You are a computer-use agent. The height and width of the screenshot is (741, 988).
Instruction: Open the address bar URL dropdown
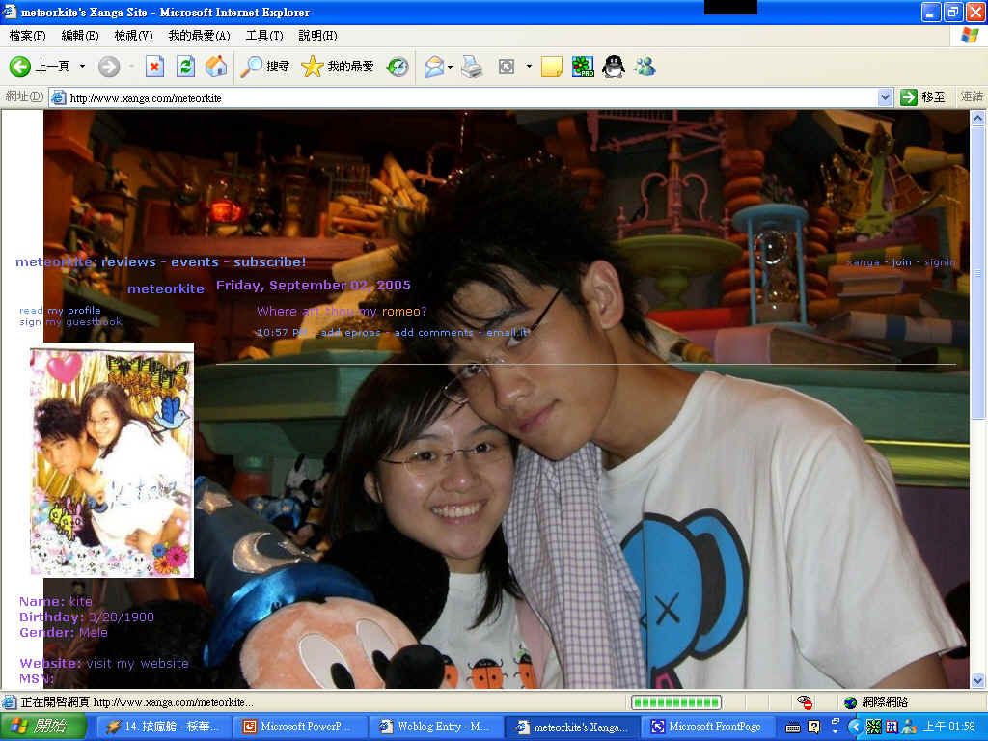tap(885, 97)
